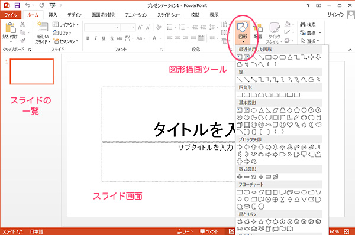Open the 置換 dropdown arrow
The image size is (355, 235).
coord(320,32)
